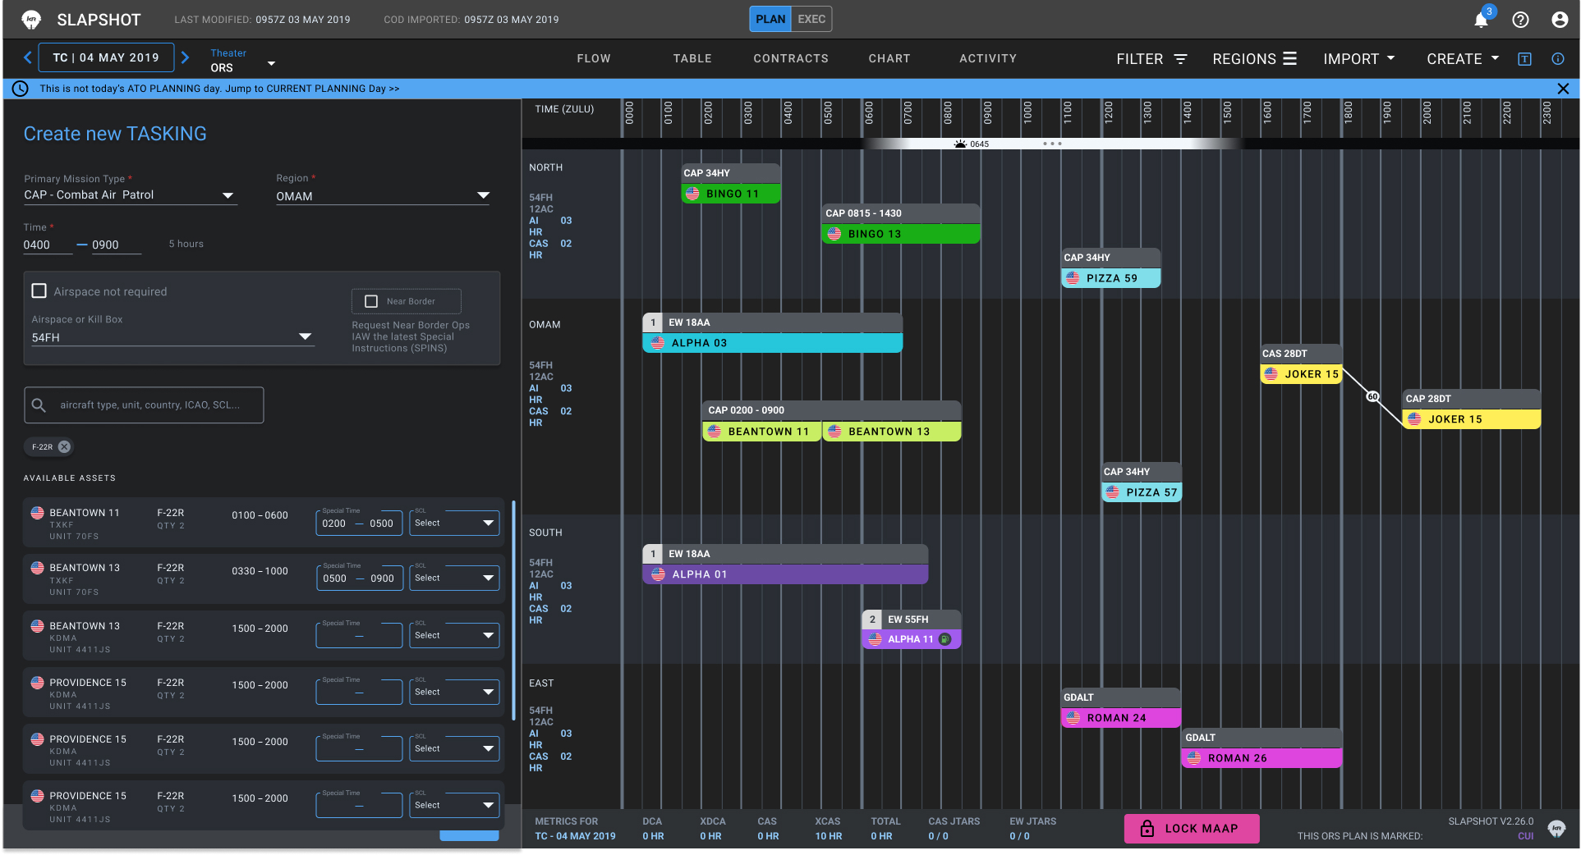Click the flag icon on BINGO 11
Viewport: 1581px width, 855px height.
click(x=692, y=194)
